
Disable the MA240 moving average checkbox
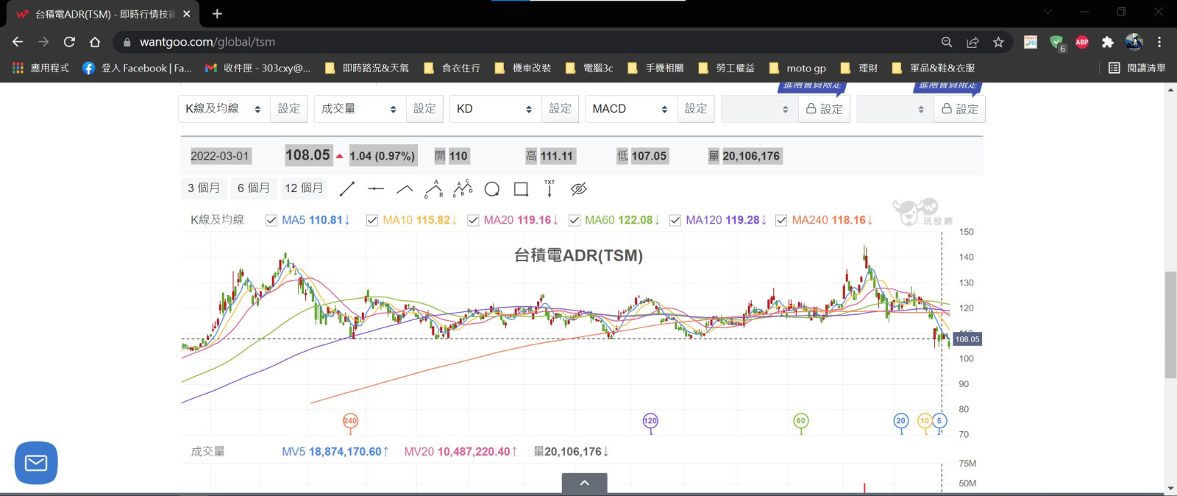pyautogui.click(x=781, y=220)
